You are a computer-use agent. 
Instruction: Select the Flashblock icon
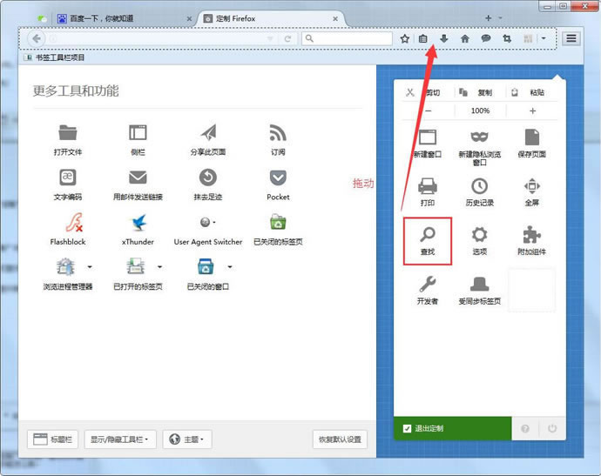(67, 224)
